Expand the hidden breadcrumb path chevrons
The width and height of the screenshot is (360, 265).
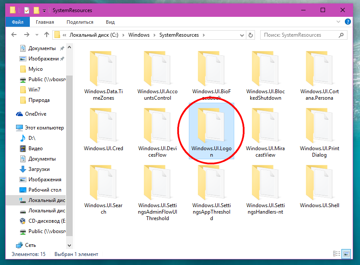(x=64, y=35)
